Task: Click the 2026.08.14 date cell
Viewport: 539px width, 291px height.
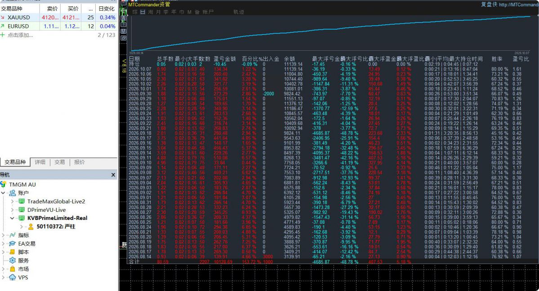Action: point(140,257)
